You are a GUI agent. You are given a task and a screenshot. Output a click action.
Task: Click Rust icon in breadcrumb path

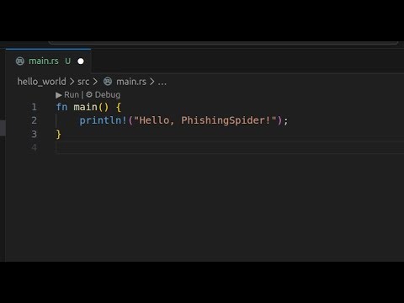click(x=108, y=82)
